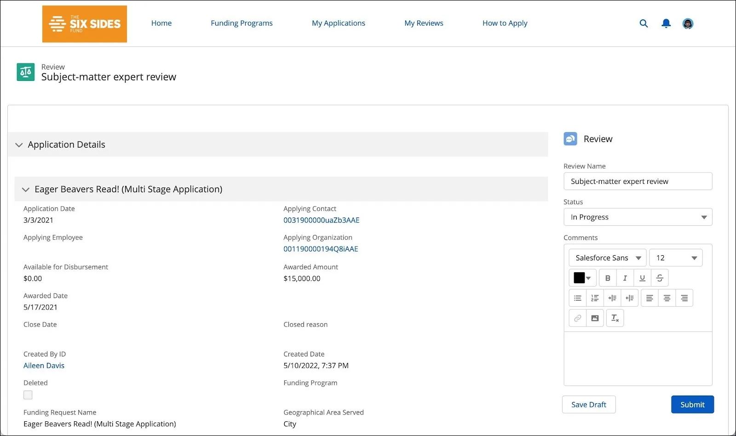Insert a bulleted list in Comments
This screenshot has height=436, width=736.
click(x=577, y=298)
